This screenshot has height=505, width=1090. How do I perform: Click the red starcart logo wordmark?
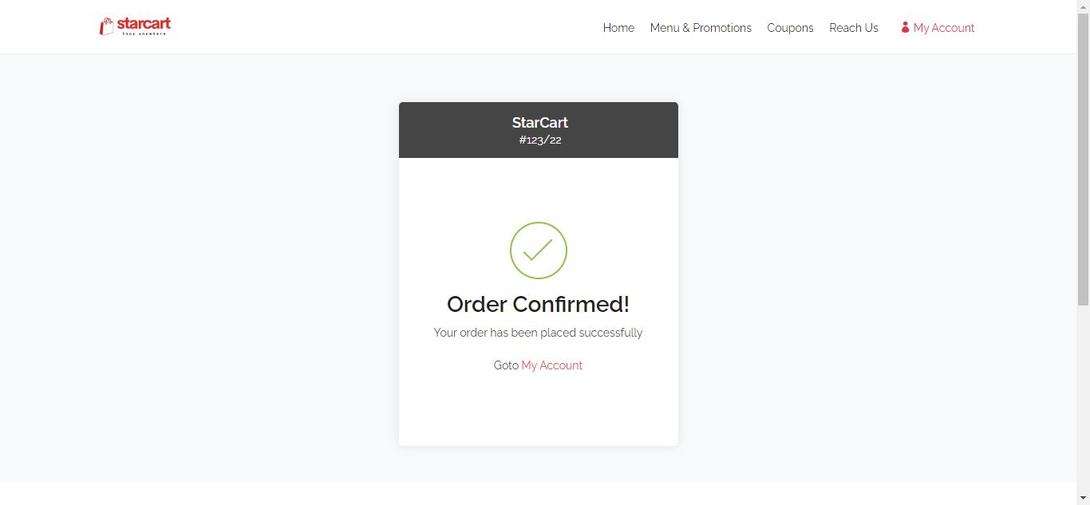pos(144,23)
